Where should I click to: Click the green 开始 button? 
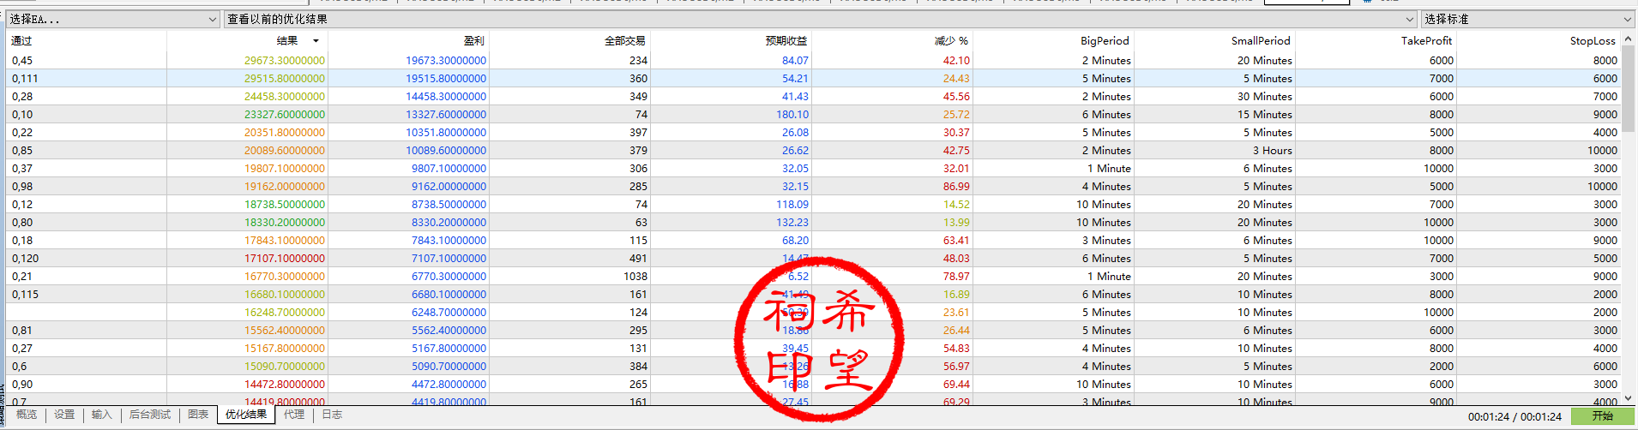1602,416
